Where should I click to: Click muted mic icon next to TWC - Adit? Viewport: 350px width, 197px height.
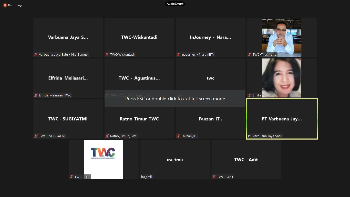point(214,177)
